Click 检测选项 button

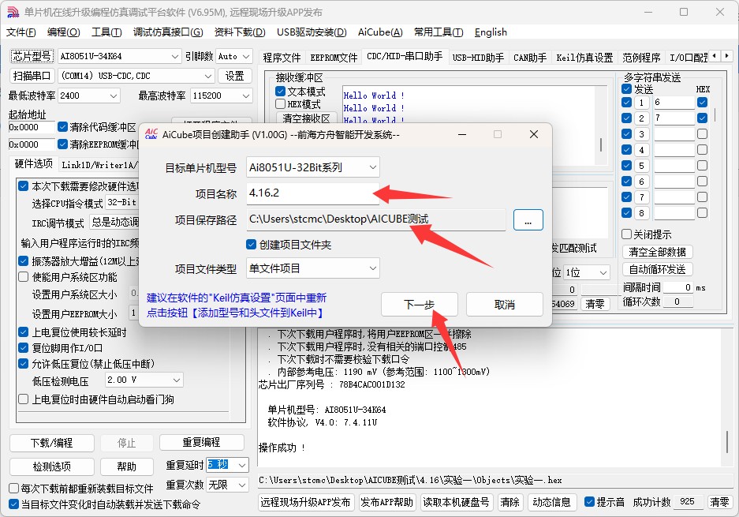[52, 466]
